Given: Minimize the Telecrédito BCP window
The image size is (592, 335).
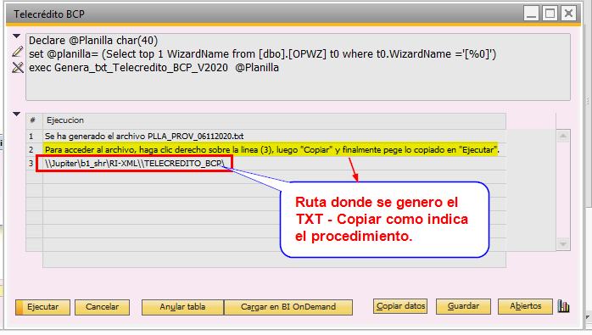Looking at the screenshot, I should 531,14.
